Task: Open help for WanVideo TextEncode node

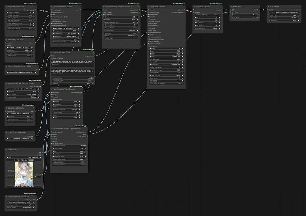Action: coord(93,52)
